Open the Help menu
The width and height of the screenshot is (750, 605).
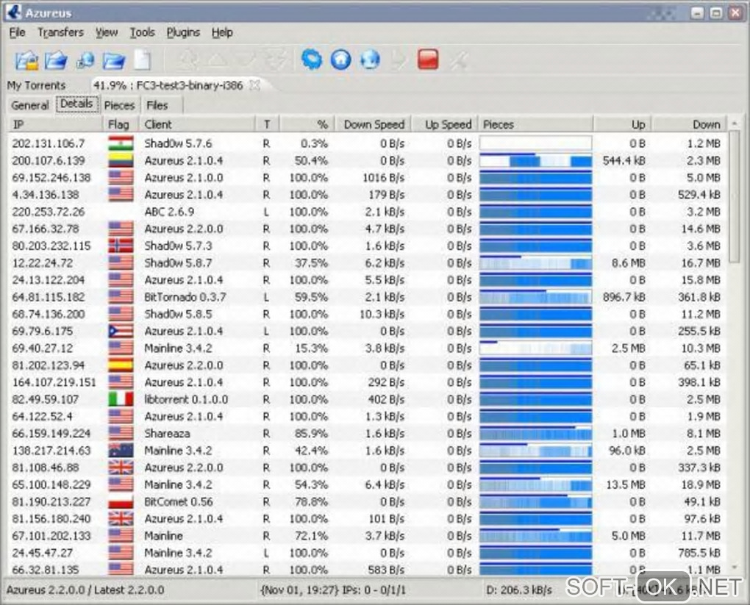pos(222,32)
